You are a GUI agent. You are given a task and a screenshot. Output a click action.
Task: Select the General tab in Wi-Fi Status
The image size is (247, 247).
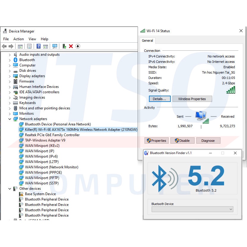coord(147,41)
